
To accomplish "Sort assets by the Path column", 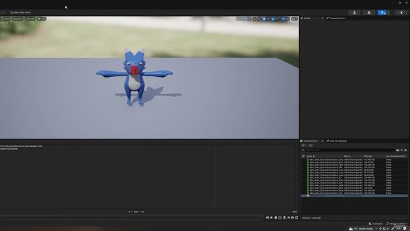I will [x=347, y=156].
